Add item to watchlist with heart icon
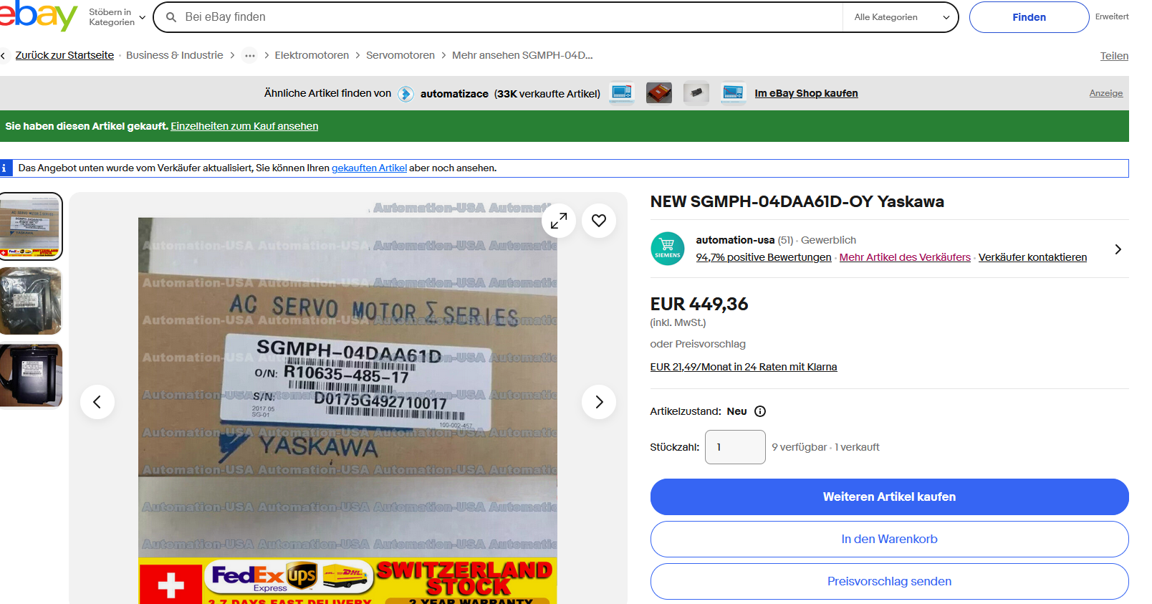The width and height of the screenshot is (1152, 604). [599, 221]
